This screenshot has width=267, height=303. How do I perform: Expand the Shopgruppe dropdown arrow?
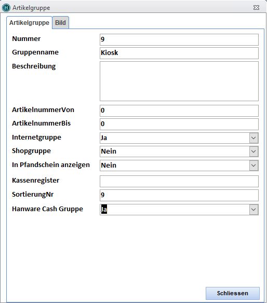pyautogui.click(x=253, y=151)
